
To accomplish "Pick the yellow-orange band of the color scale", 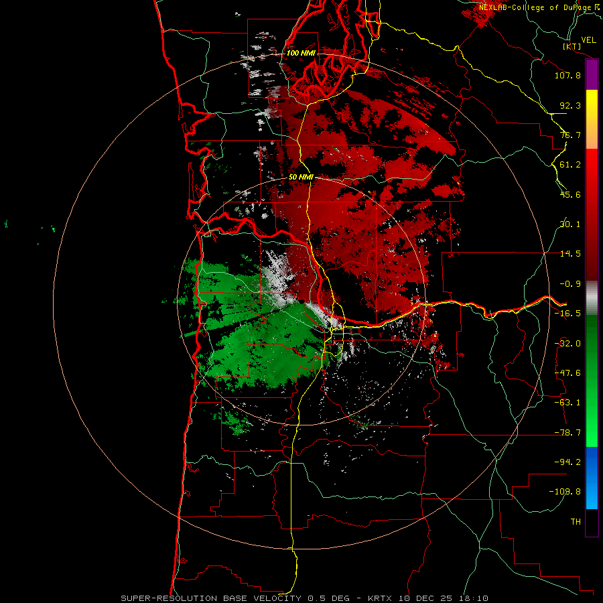I will (x=592, y=119).
